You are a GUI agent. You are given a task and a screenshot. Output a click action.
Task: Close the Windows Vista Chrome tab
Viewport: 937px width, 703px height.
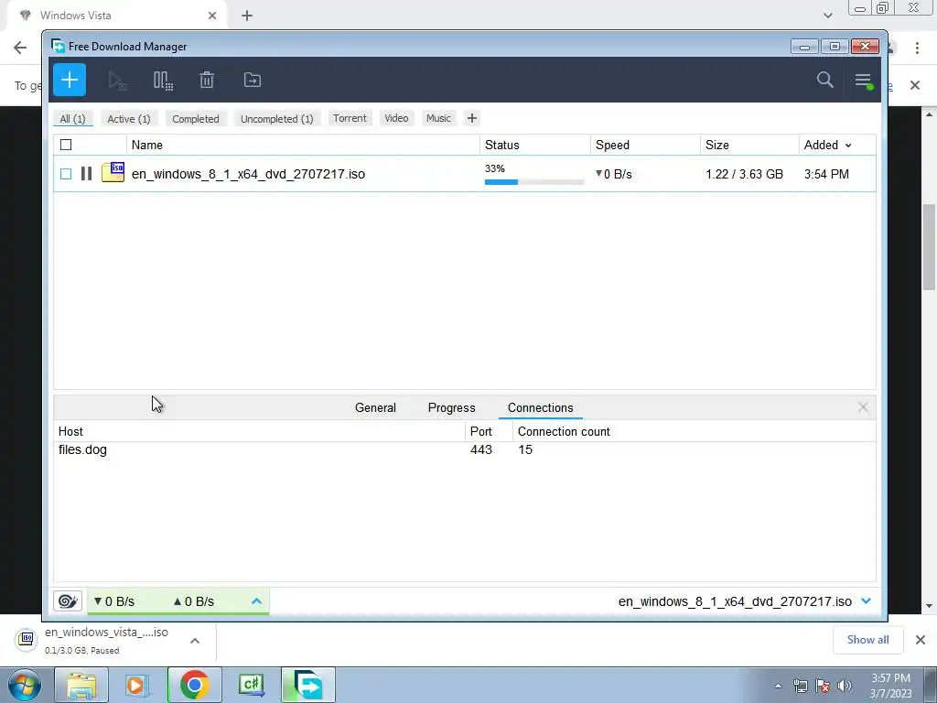tap(212, 16)
